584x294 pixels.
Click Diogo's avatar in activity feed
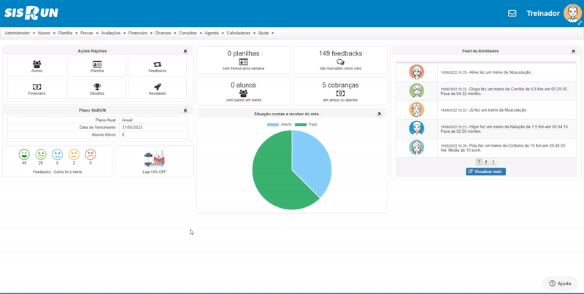[x=416, y=90]
